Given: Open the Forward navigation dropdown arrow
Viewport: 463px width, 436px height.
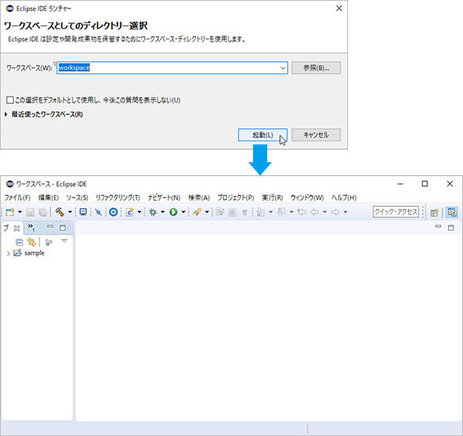Looking at the screenshot, I should (x=345, y=212).
